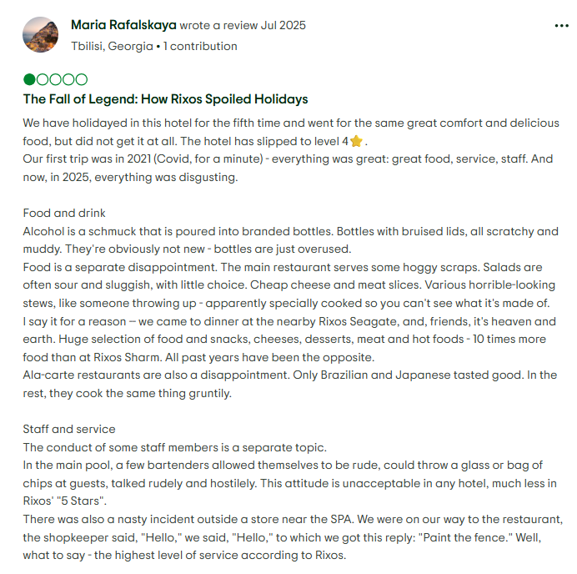The image size is (577, 574).
Task: Click the '1 contribution' text
Action: click(x=200, y=46)
